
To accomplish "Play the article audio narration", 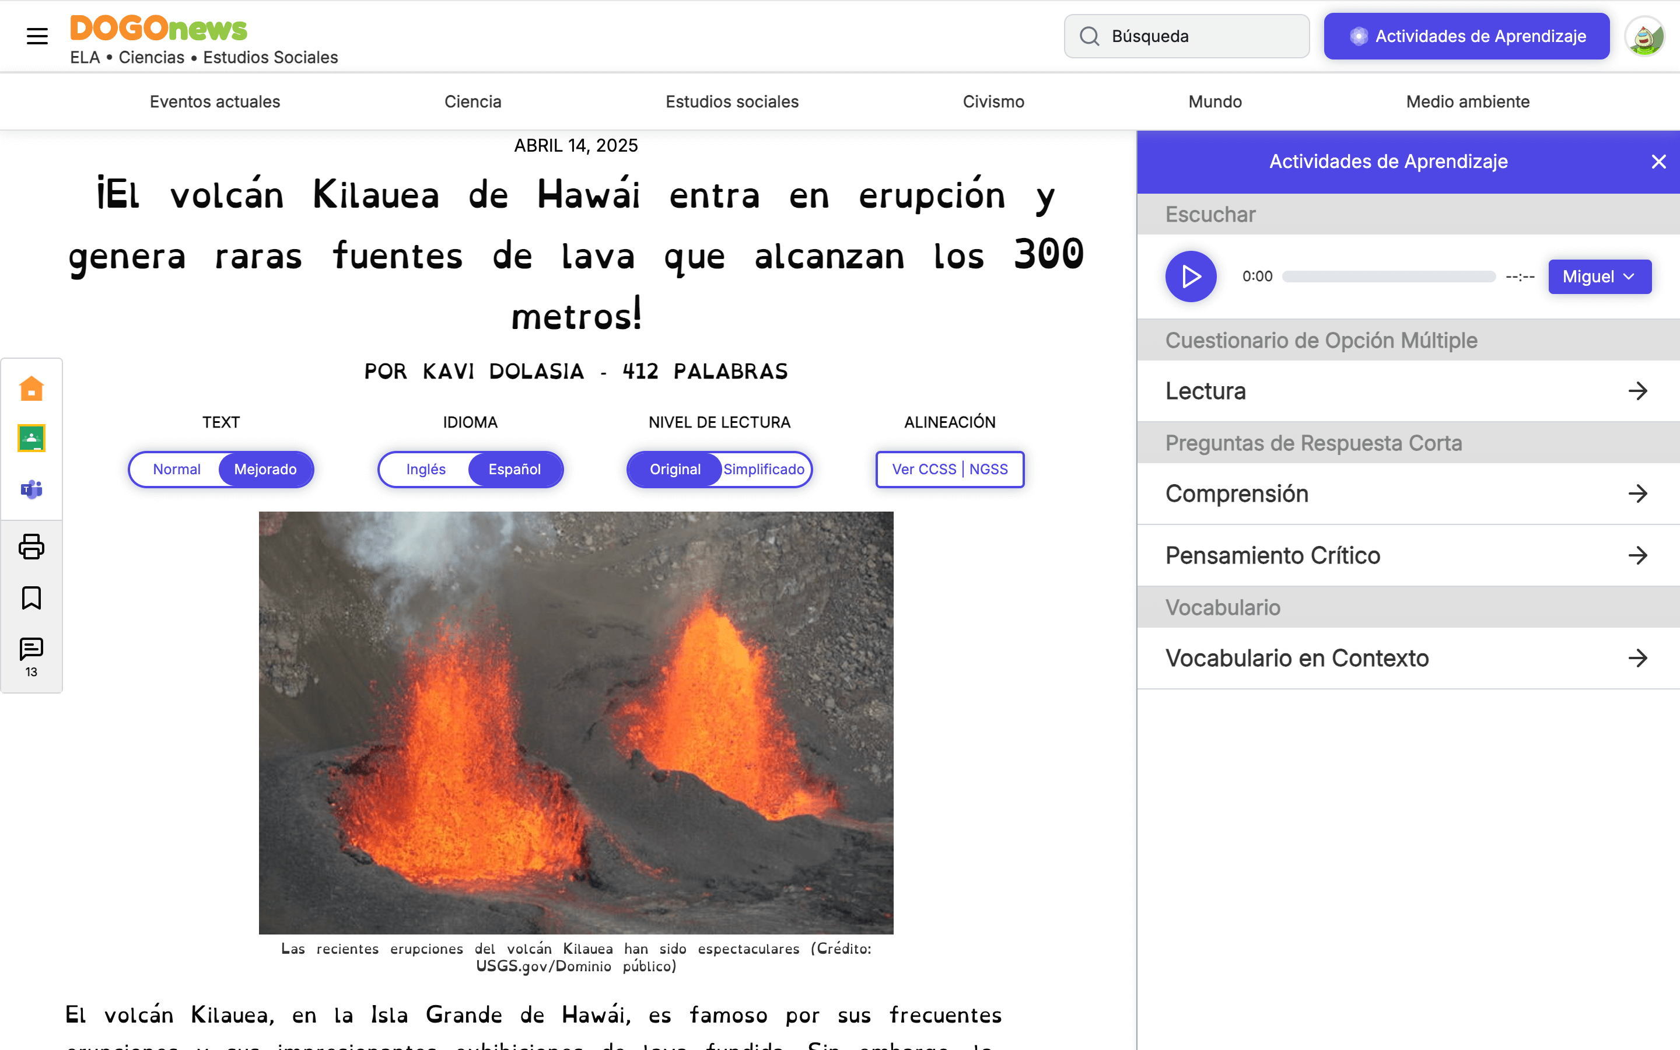I will tap(1190, 276).
